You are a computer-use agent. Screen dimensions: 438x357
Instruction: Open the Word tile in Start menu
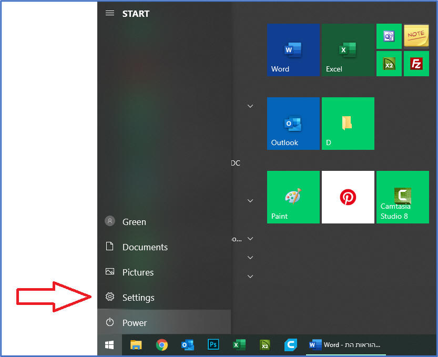click(293, 50)
